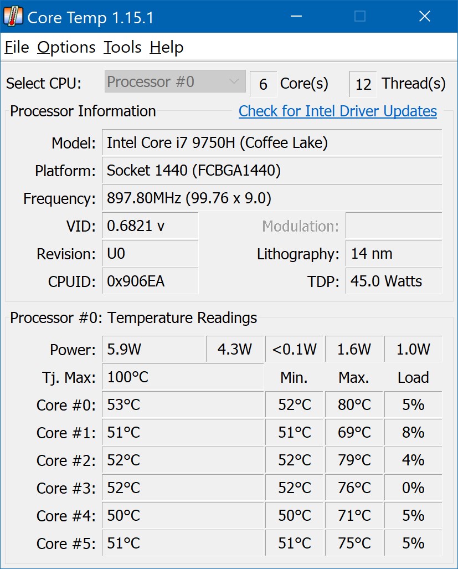
Task: Open the Tools menu
Action: point(122,47)
